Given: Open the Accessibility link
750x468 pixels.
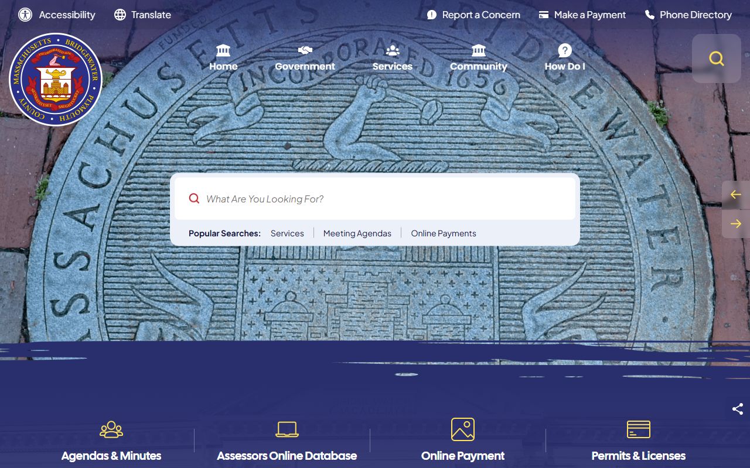Looking at the screenshot, I should click(57, 15).
